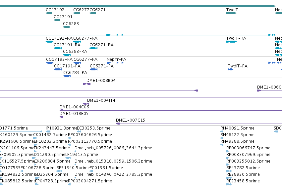Click transcript CG6277-RA
The width and height of the screenshot is (282, 186).
coord(85,38)
